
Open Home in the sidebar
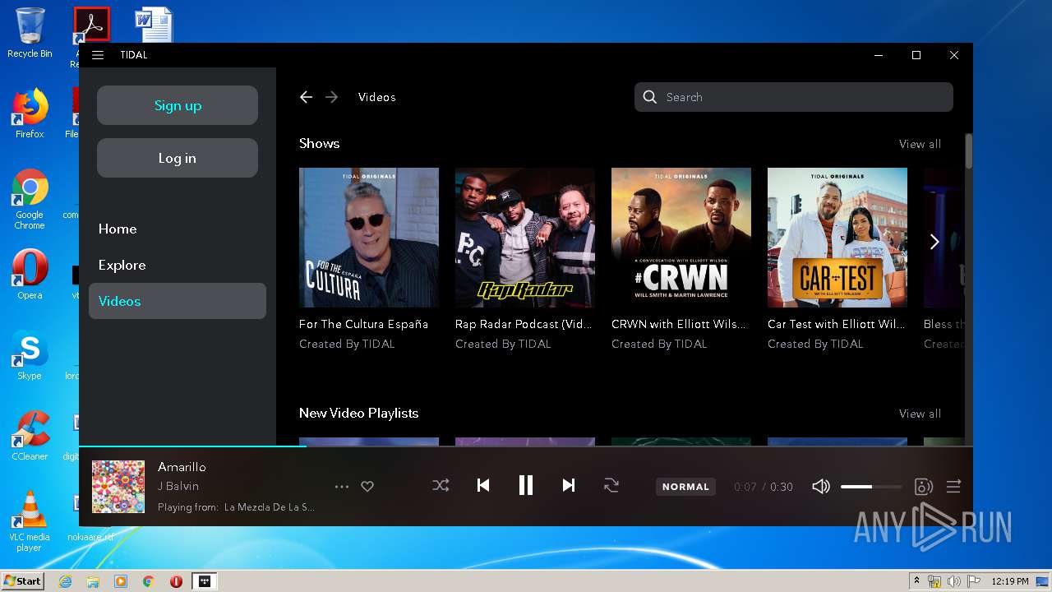118,229
